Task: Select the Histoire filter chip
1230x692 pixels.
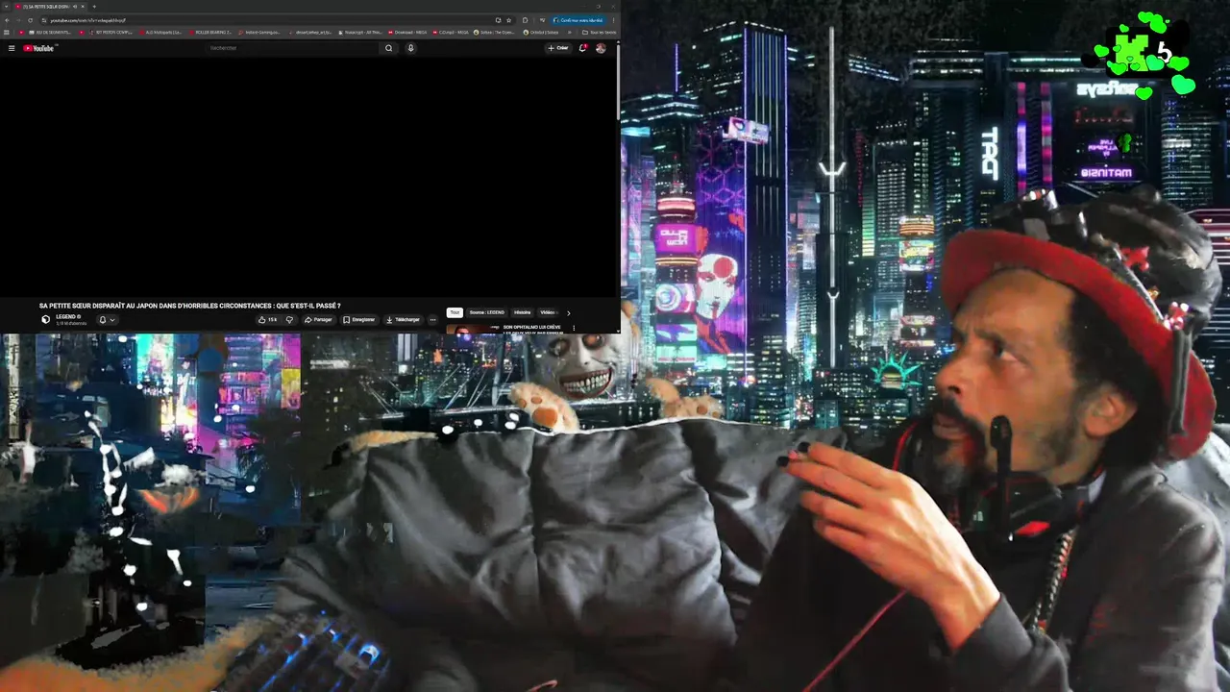Action: pos(522,312)
